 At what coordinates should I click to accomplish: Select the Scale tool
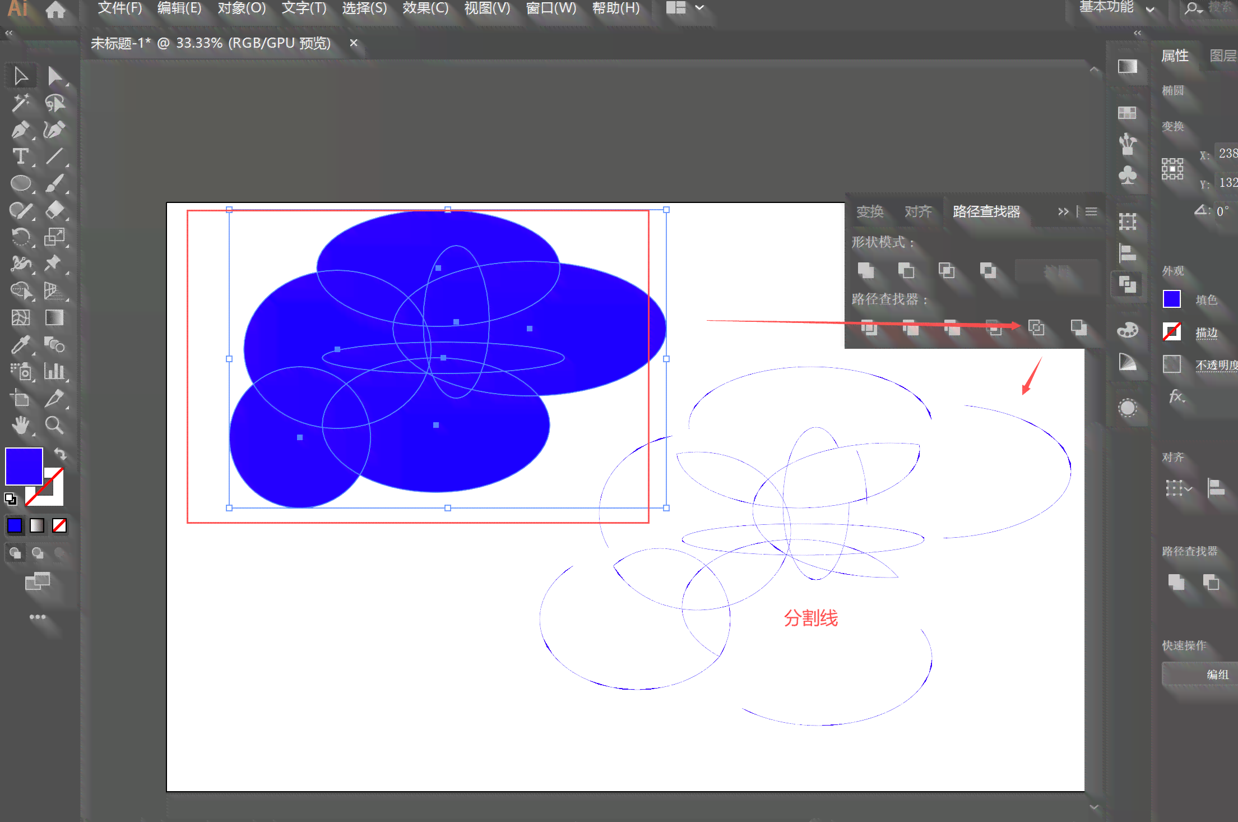coord(54,237)
